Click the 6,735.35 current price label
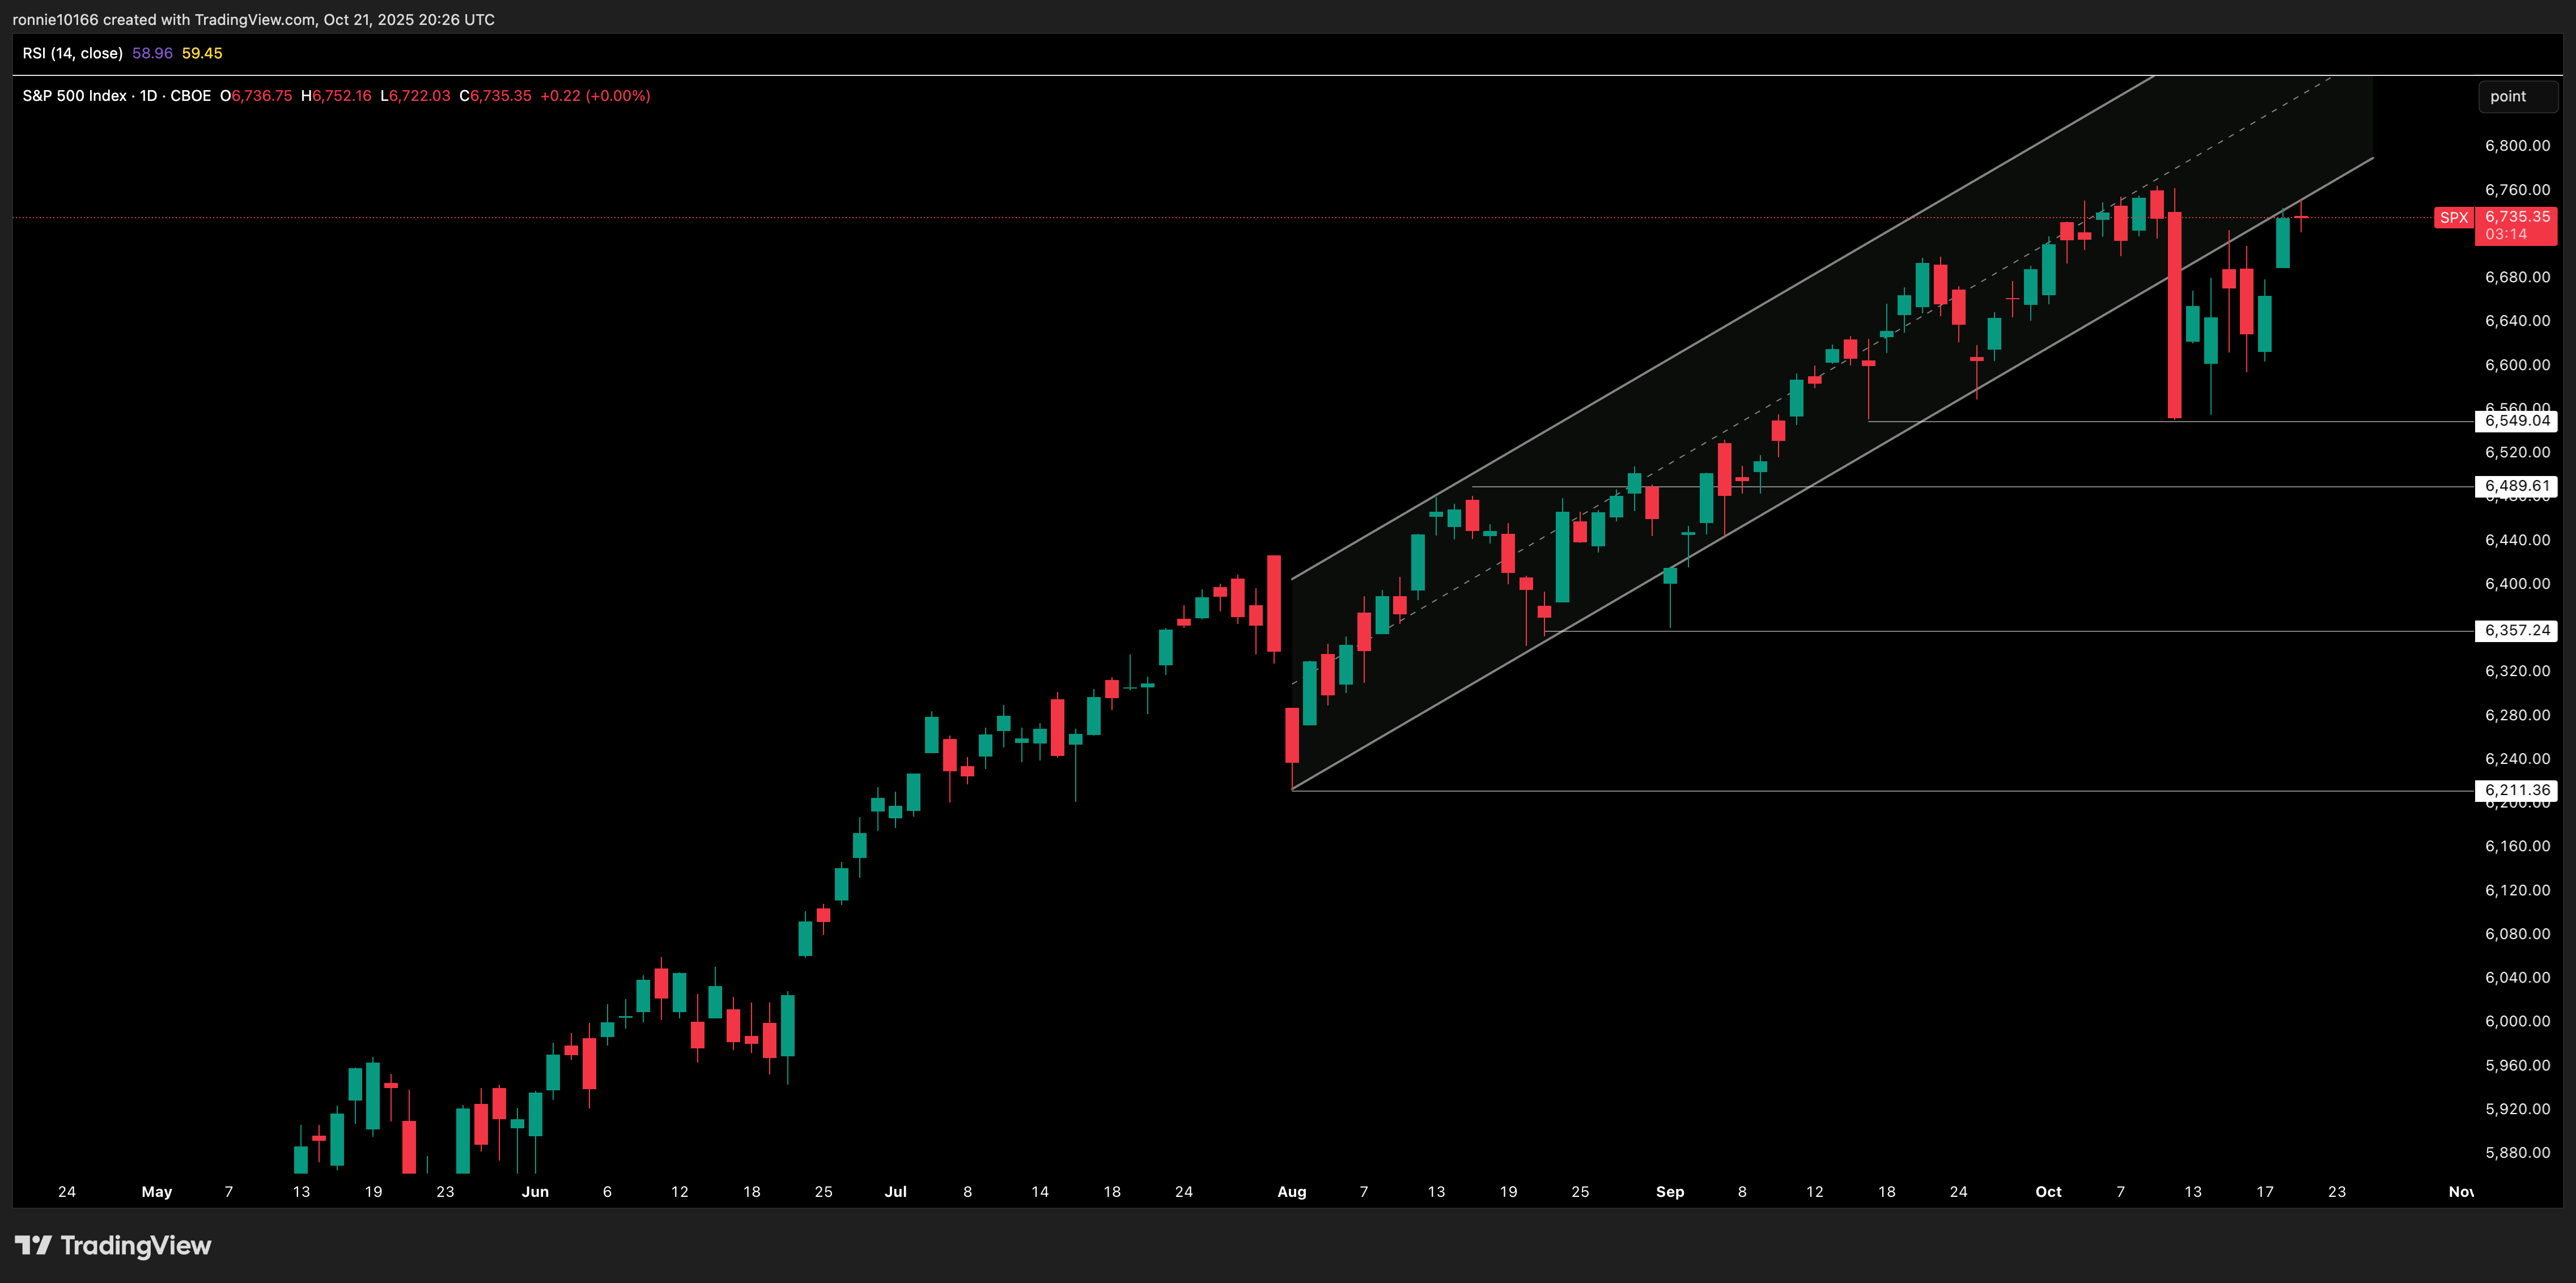 [x=2516, y=218]
